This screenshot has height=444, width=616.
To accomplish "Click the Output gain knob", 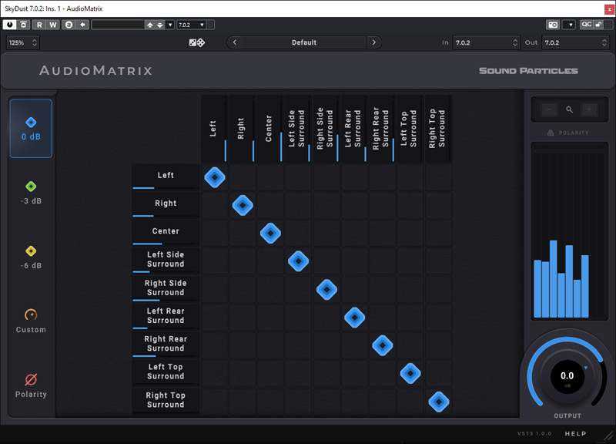I will [x=567, y=377].
